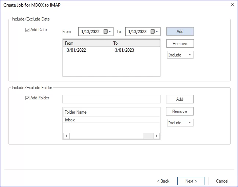Viewport: 238px width, 187px height.
Task: Remove the selected folder entry
Action: point(180,111)
